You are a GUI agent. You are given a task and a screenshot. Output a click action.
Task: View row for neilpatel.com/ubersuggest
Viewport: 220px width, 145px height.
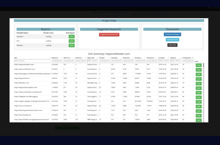pos(199,97)
